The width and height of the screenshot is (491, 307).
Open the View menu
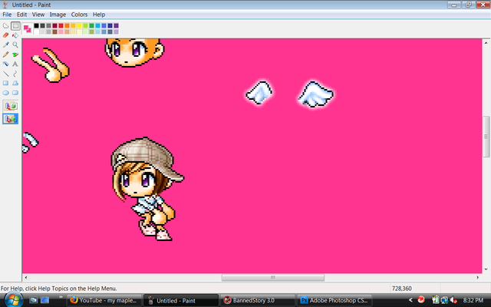[x=38, y=15]
